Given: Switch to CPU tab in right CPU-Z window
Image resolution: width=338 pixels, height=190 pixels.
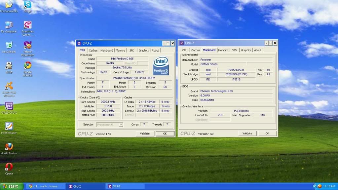Looking at the screenshot, I should pos(185,50).
